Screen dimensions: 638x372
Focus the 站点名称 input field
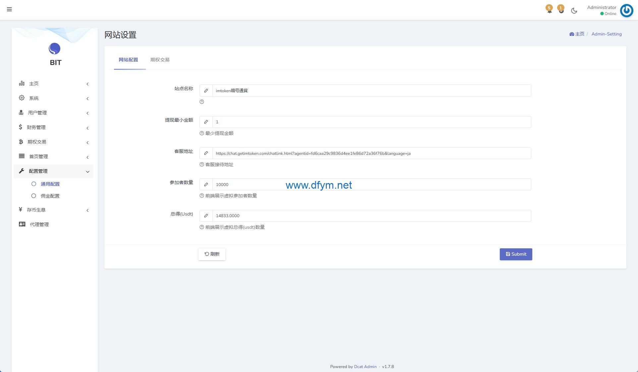pos(372,91)
